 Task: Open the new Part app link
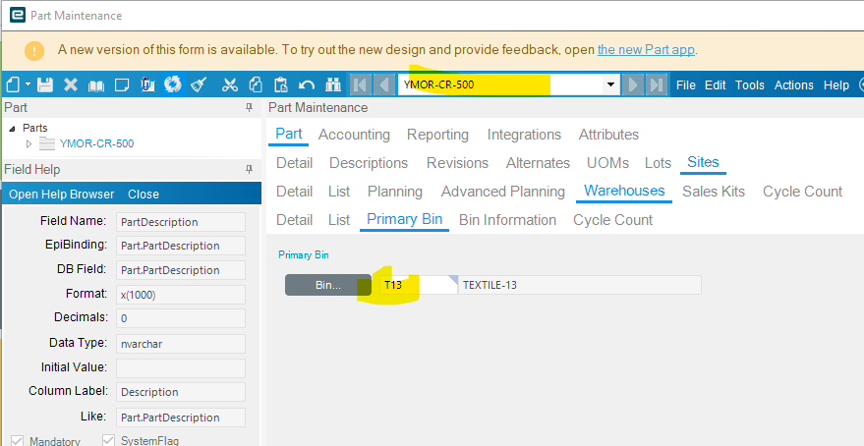click(x=646, y=49)
